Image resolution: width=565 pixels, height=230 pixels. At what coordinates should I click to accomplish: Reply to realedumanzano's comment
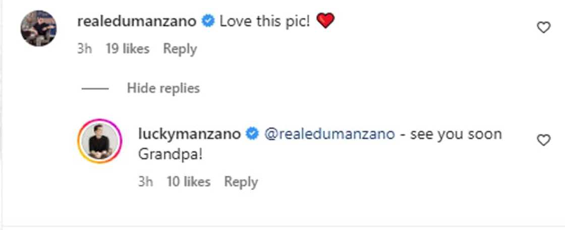coord(180,49)
